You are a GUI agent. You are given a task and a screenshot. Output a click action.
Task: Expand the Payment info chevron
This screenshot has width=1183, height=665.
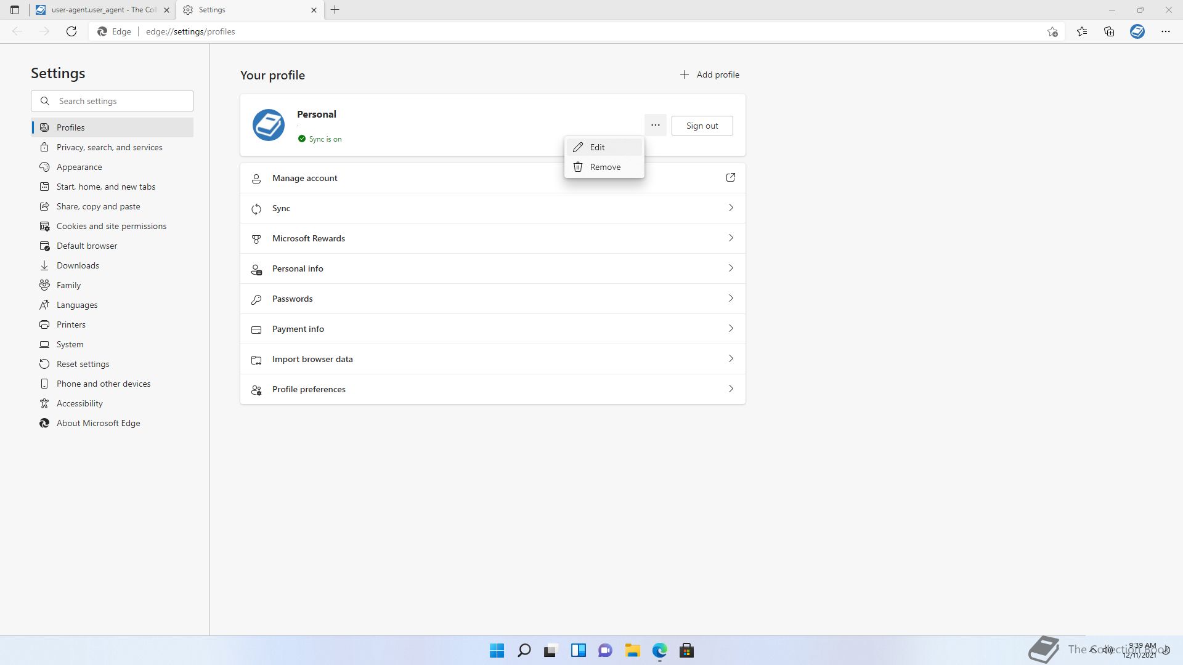pyautogui.click(x=731, y=328)
